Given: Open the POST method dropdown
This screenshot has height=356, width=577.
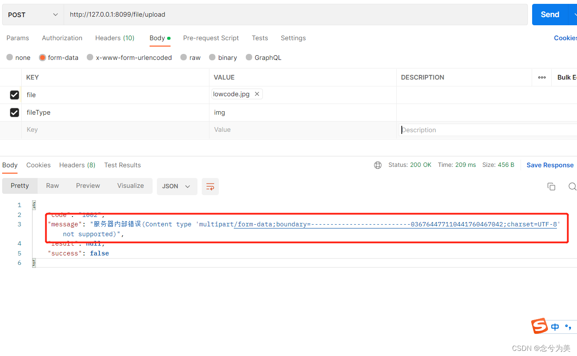Looking at the screenshot, I should tap(33, 14).
